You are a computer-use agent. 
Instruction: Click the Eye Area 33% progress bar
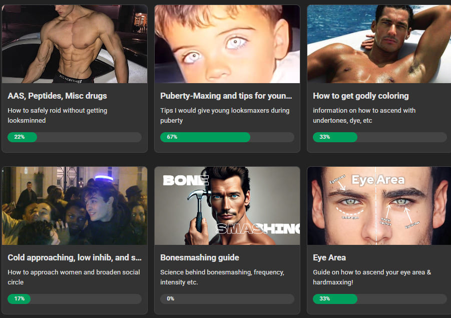pos(379,299)
